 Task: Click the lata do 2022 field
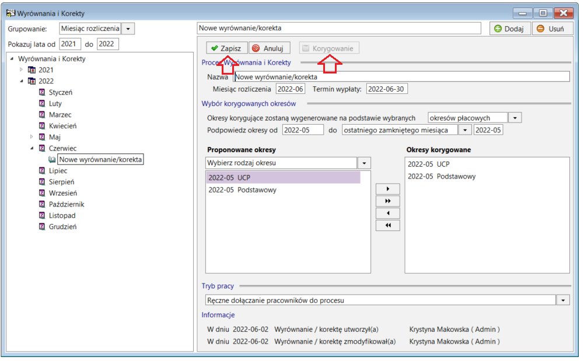pyautogui.click(x=107, y=44)
